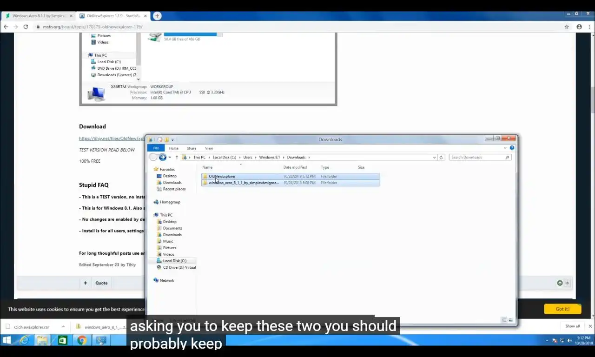Open OldNewExplorer.rar download options arrow
595x357 pixels.
click(63, 327)
